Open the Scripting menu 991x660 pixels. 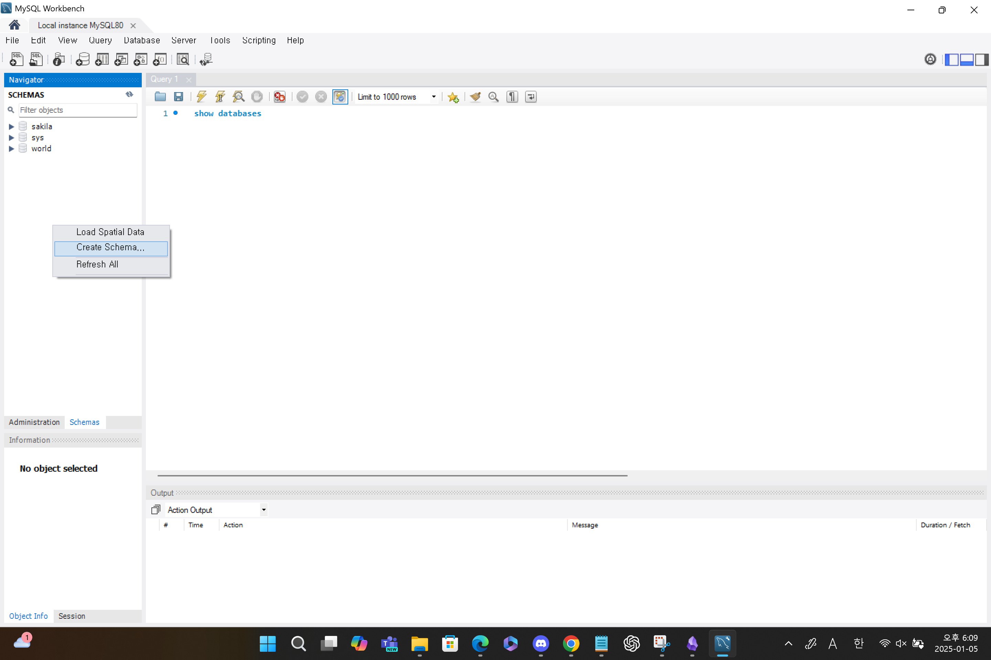point(259,41)
